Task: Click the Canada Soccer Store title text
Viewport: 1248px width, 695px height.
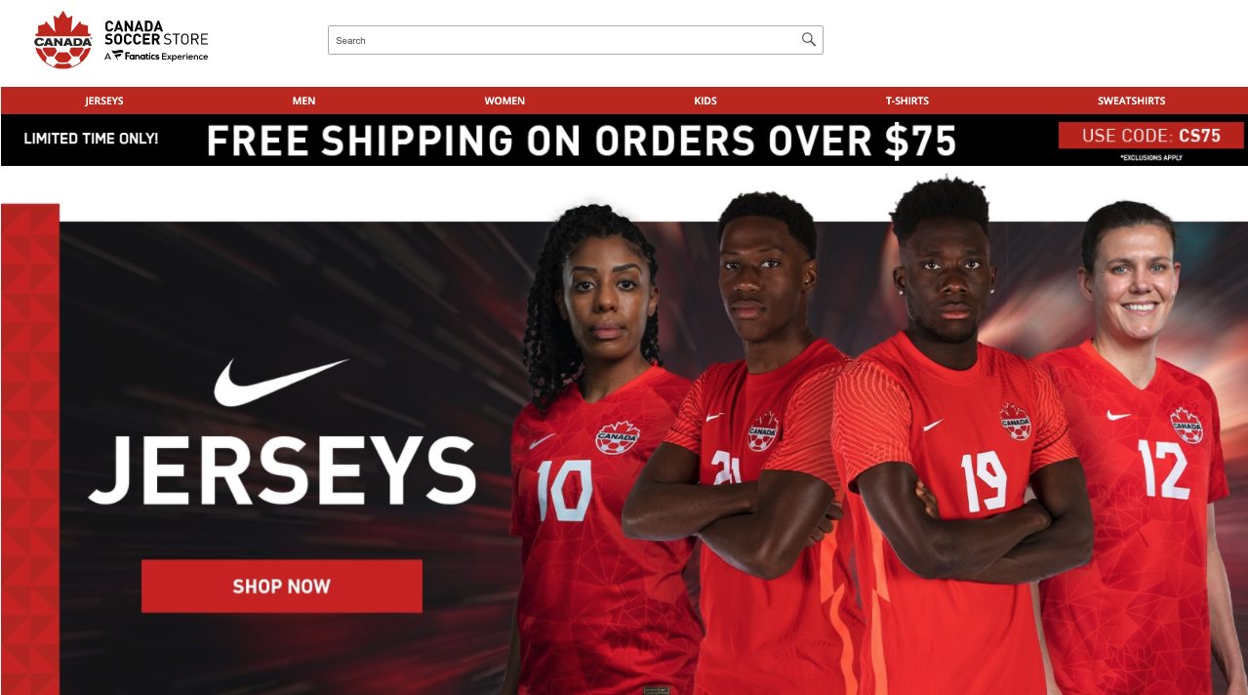Action: point(156,33)
